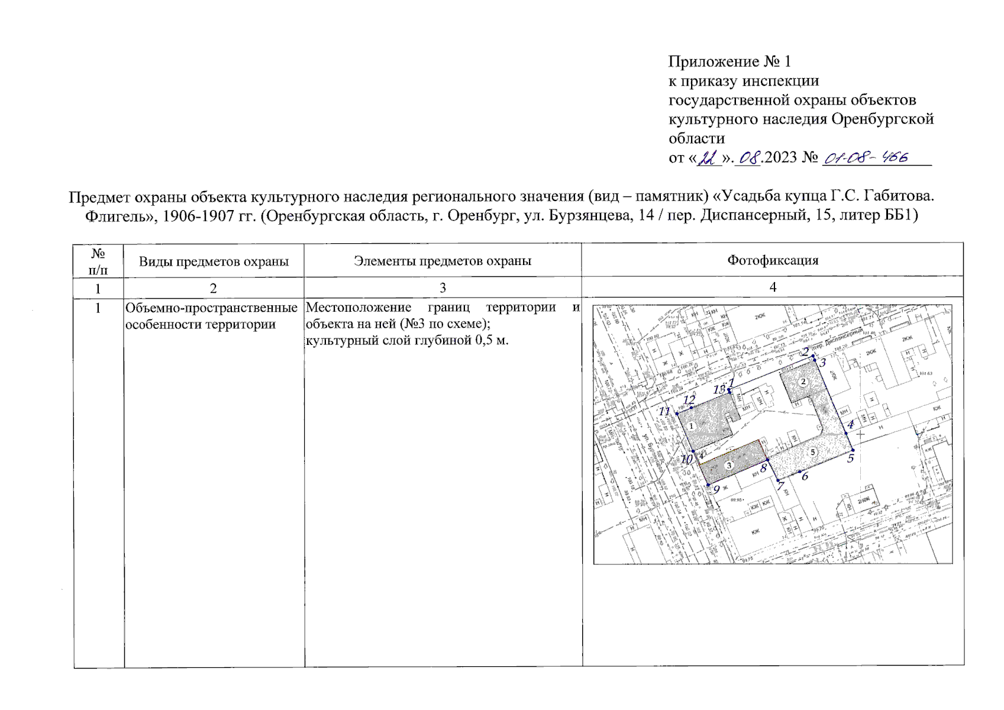Click boundary point 7 on the map
This screenshot has width=1004, height=710.
point(778,480)
